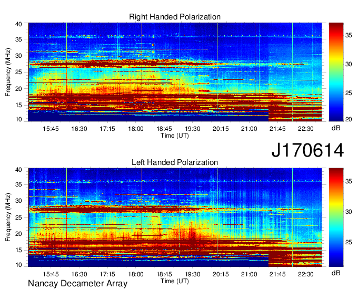Click the Left Handed Polarization title

pos(175,162)
